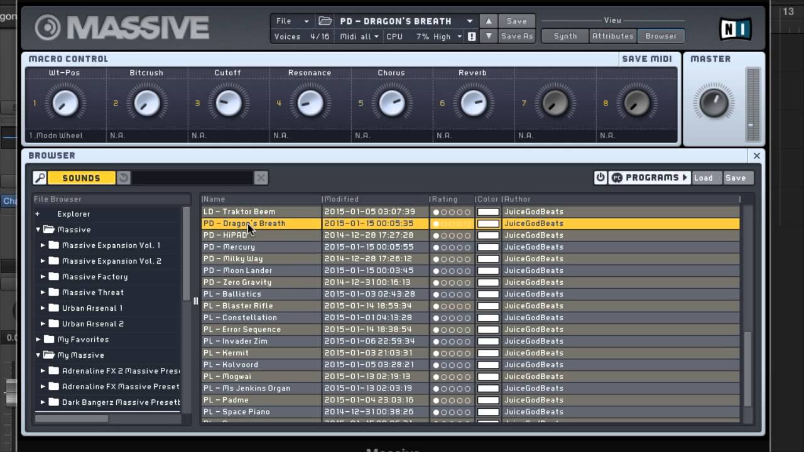
Task: Select previous preset with up arrow
Action: [489, 21]
